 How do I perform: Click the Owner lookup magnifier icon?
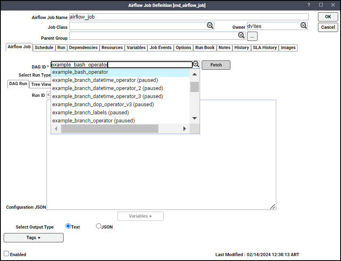(304, 26)
